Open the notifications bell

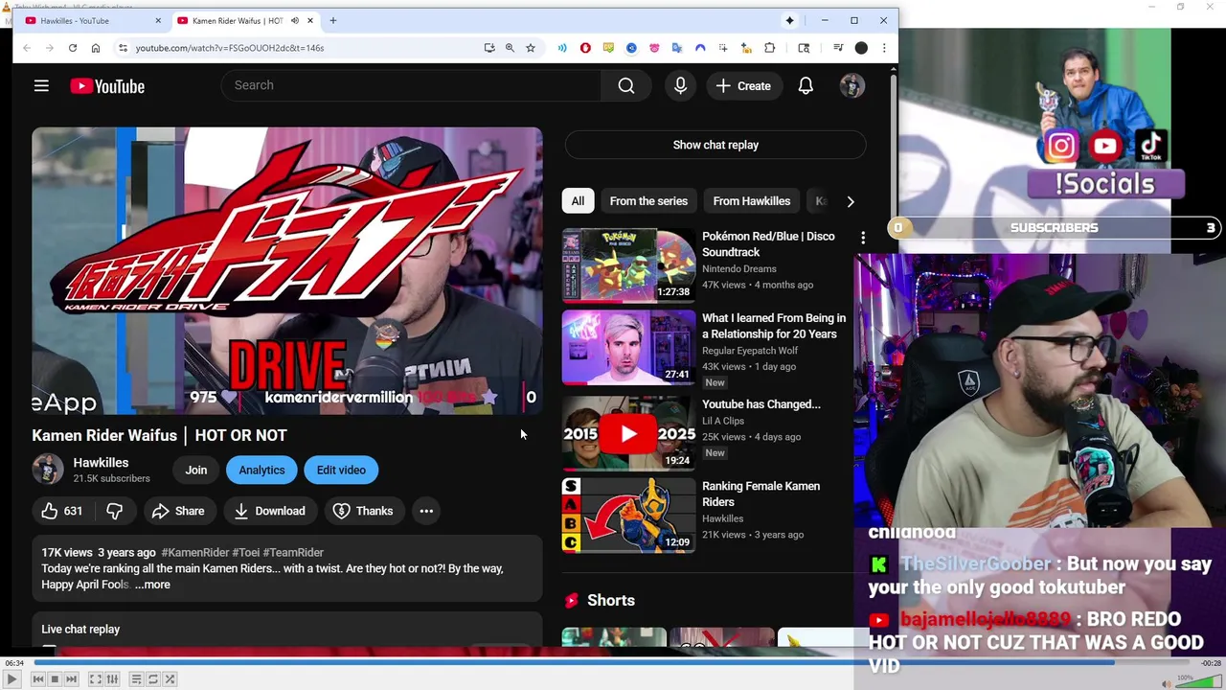[806, 86]
